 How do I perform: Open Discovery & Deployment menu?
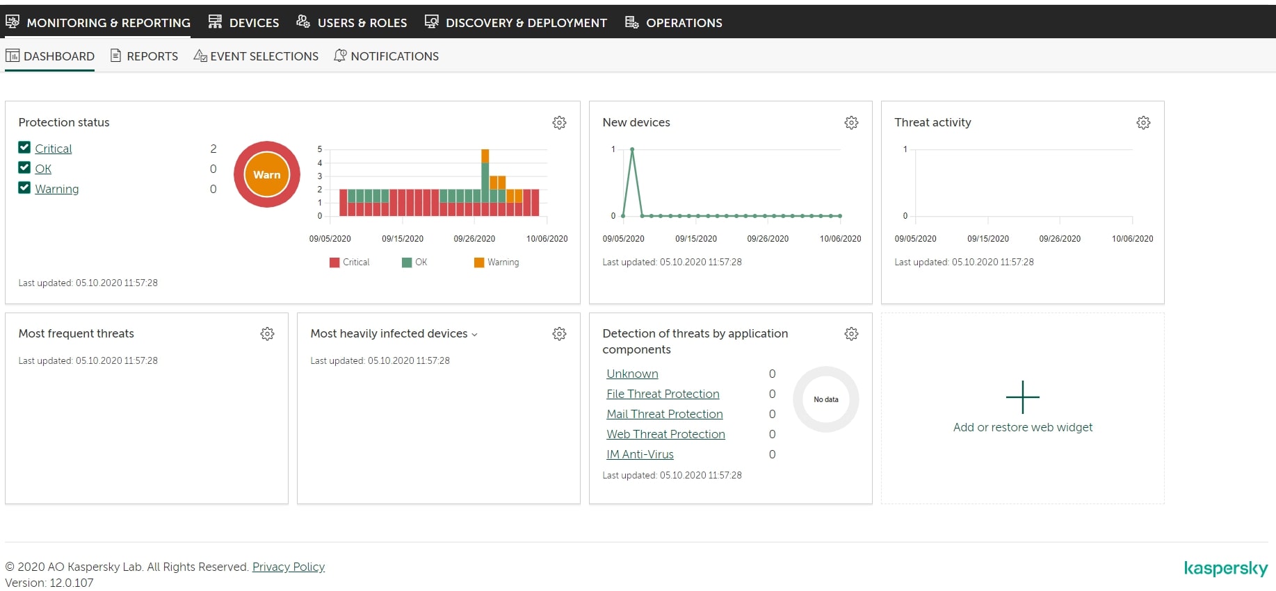pyautogui.click(x=516, y=23)
